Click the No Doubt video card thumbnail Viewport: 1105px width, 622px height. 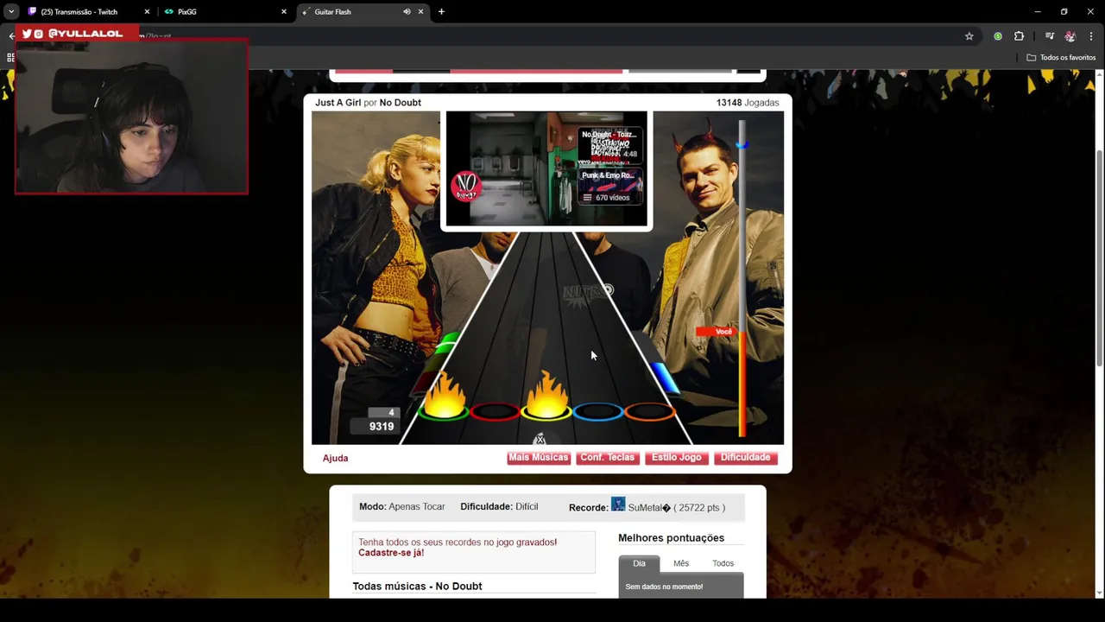609,145
